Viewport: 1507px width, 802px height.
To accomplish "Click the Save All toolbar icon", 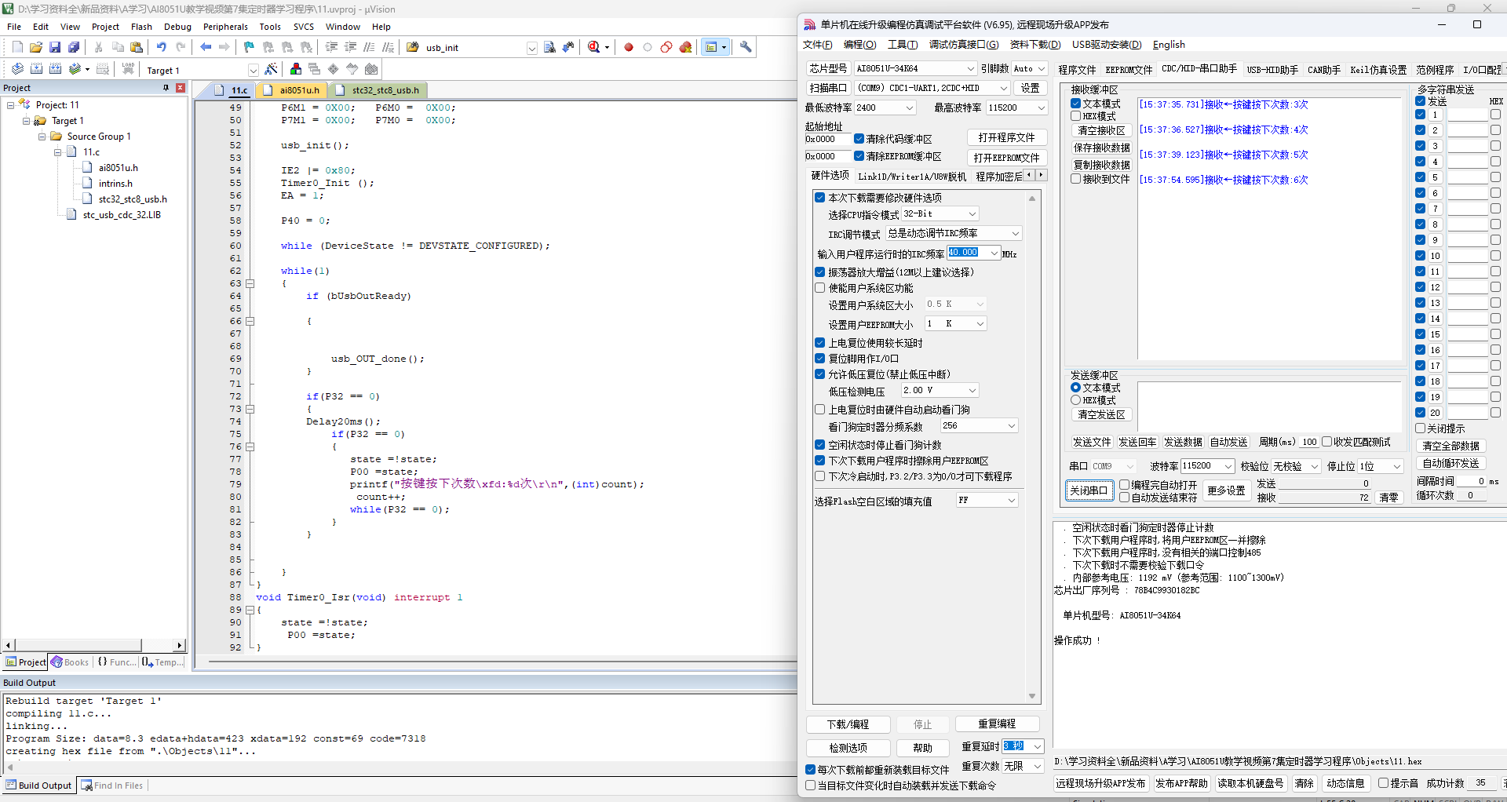I will [x=74, y=47].
